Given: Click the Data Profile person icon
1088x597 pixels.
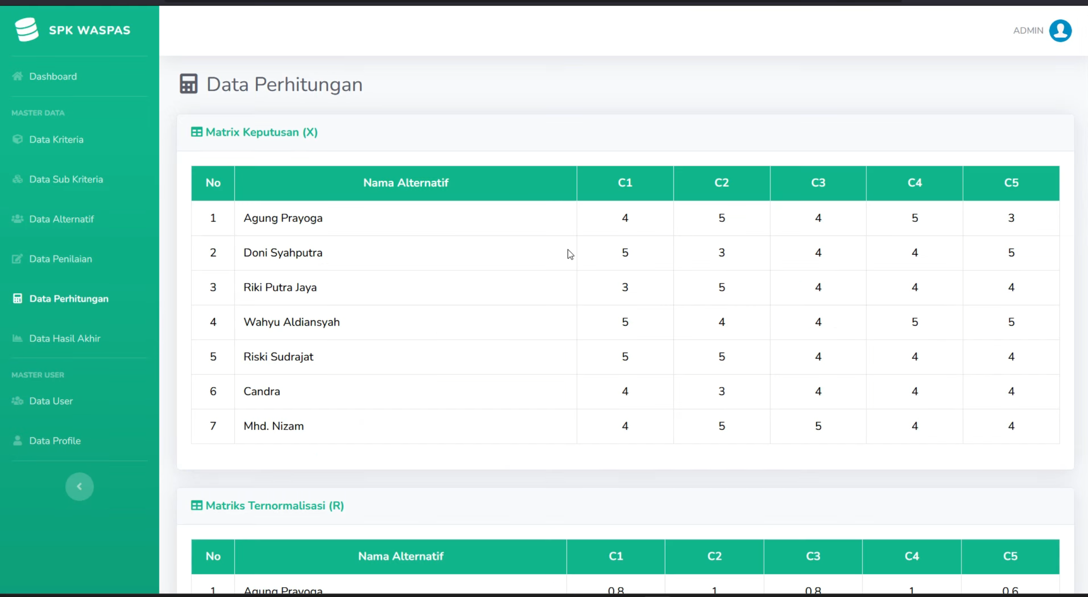Looking at the screenshot, I should 17,440.
